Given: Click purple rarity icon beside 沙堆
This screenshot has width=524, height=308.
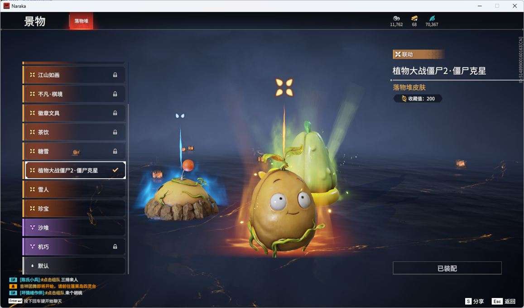Looking at the screenshot, I should click(33, 227).
